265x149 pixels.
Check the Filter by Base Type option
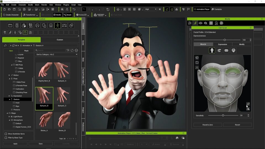click(6, 138)
